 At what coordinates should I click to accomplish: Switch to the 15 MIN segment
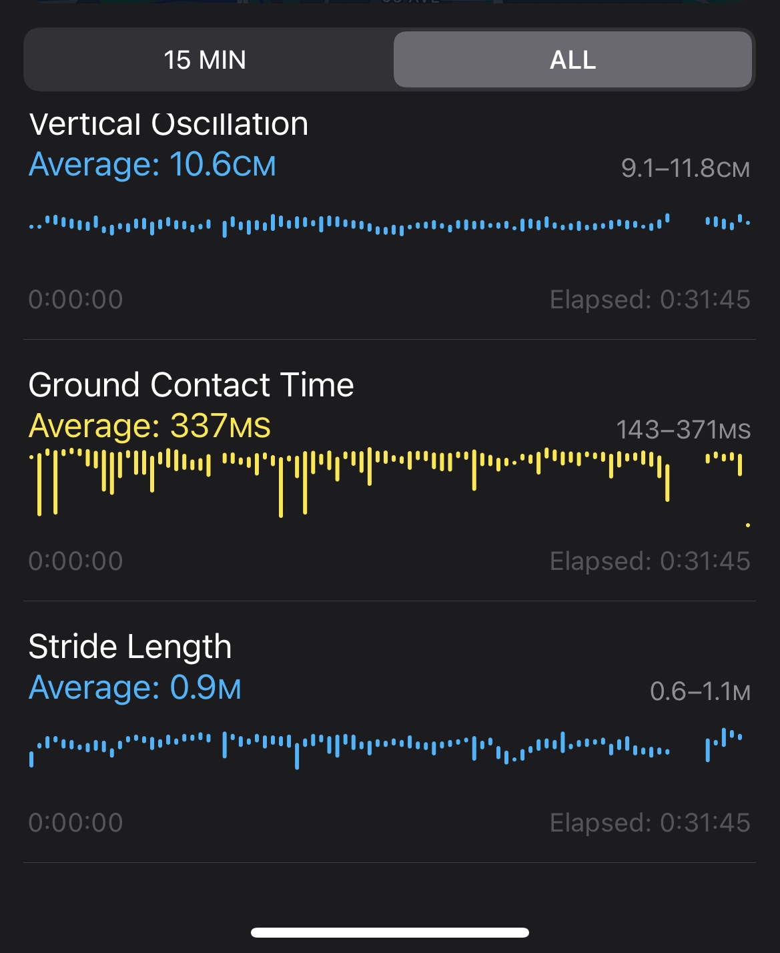[x=205, y=60]
